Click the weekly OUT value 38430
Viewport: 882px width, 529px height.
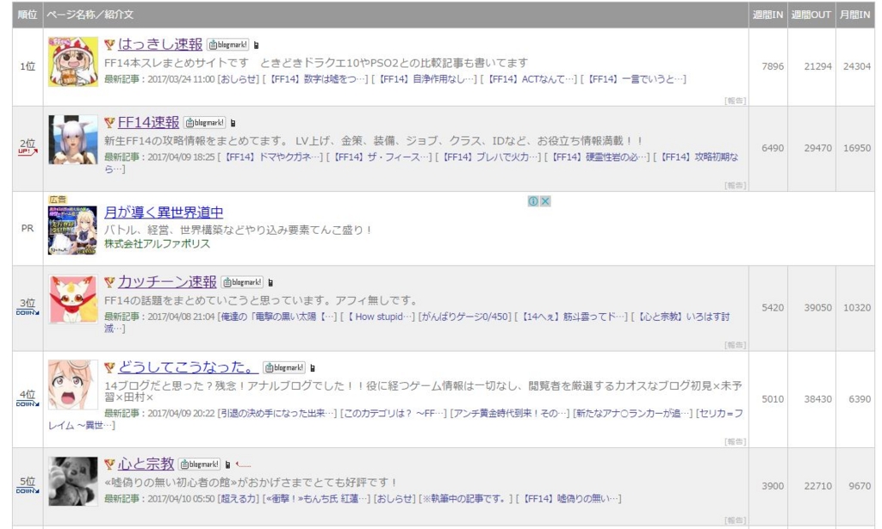pos(817,399)
